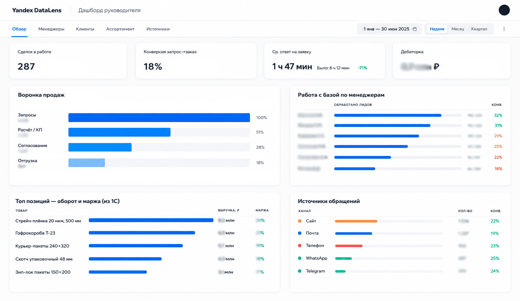Screen dimensions: 520x301
Task: Click the Согласование funnel bar
Action: click(100, 147)
